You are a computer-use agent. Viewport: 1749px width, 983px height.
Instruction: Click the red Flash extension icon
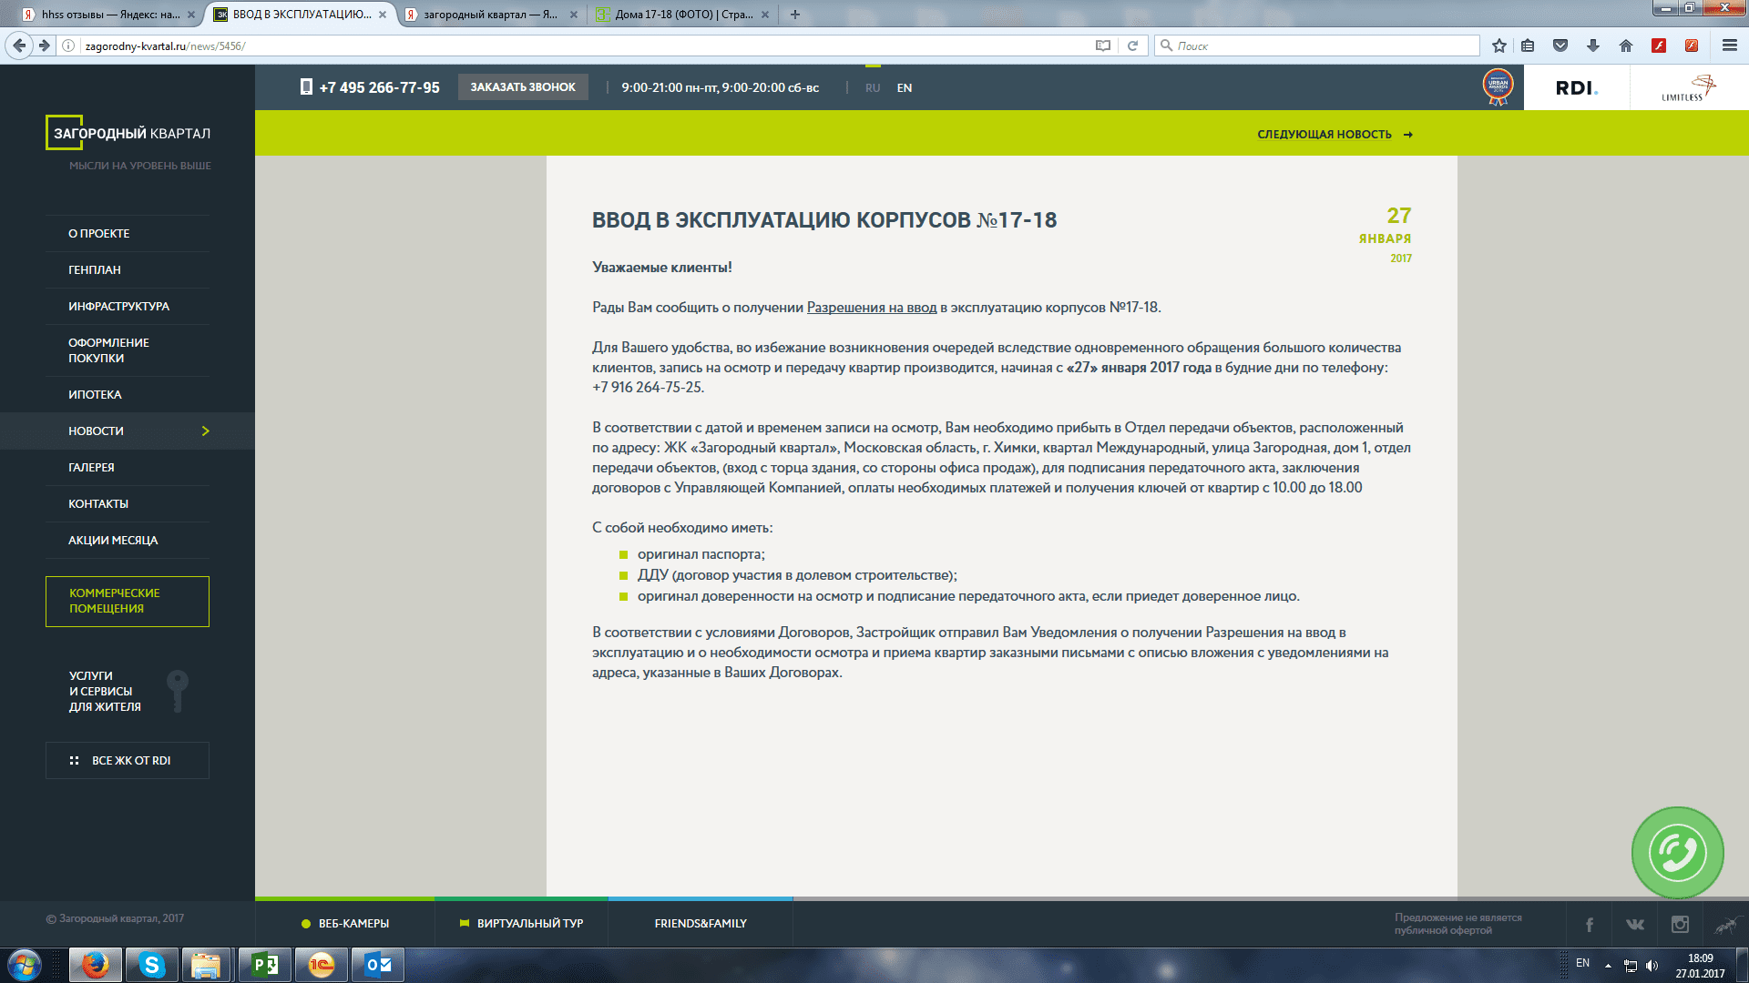(x=1659, y=46)
